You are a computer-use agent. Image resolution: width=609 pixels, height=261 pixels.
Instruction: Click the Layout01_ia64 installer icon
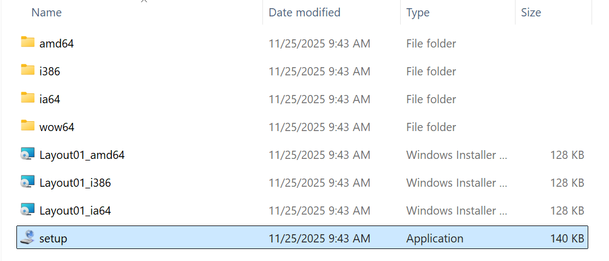(28, 210)
